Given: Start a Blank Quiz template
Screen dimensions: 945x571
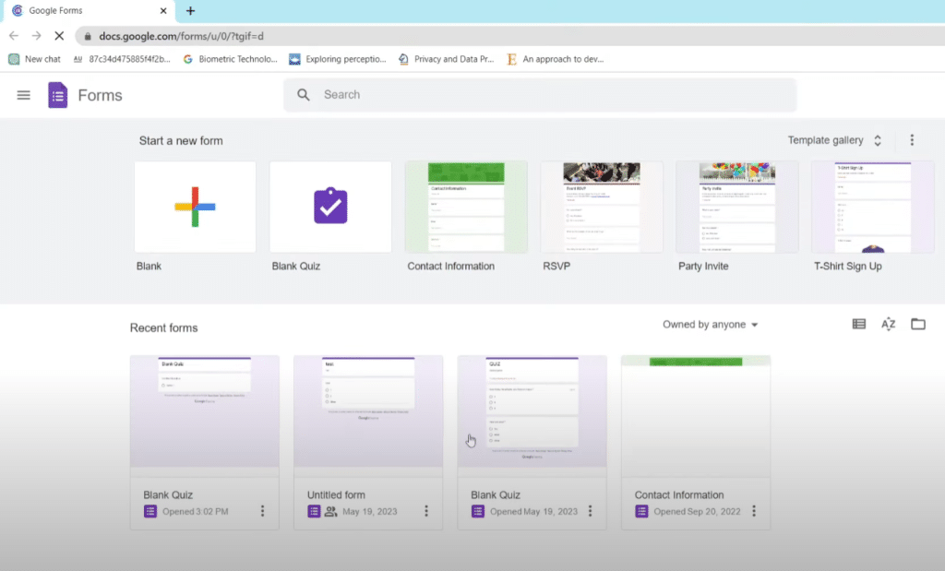Looking at the screenshot, I should [330, 207].
